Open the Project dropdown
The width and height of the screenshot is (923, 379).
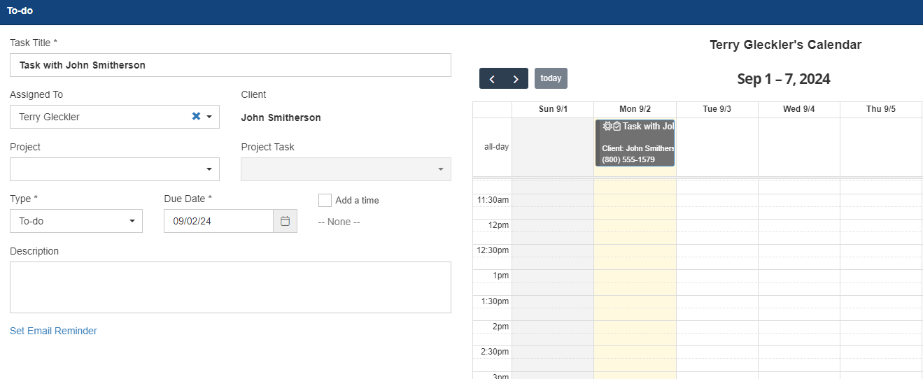tap(115, 169)
